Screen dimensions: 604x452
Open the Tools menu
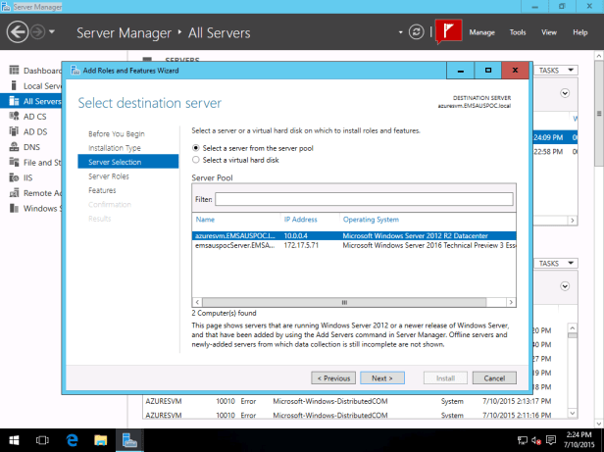pos(518,32)
